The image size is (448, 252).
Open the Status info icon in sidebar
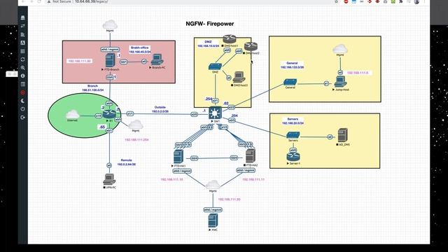coord(22,76)
